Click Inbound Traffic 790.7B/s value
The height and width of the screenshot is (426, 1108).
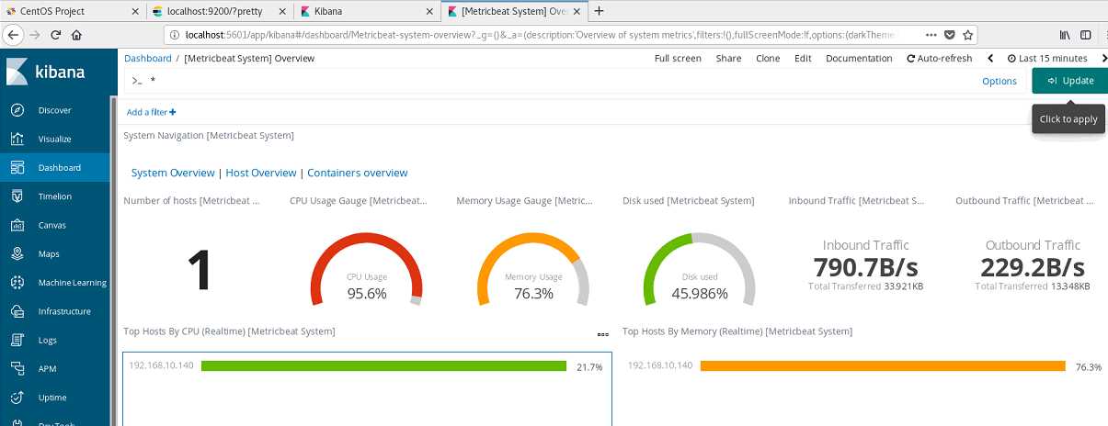865,267
